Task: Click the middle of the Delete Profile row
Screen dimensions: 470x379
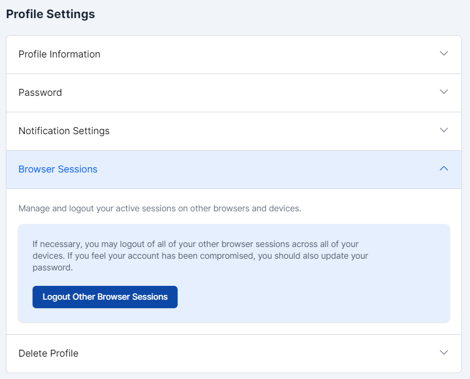Action: point(234,353)
